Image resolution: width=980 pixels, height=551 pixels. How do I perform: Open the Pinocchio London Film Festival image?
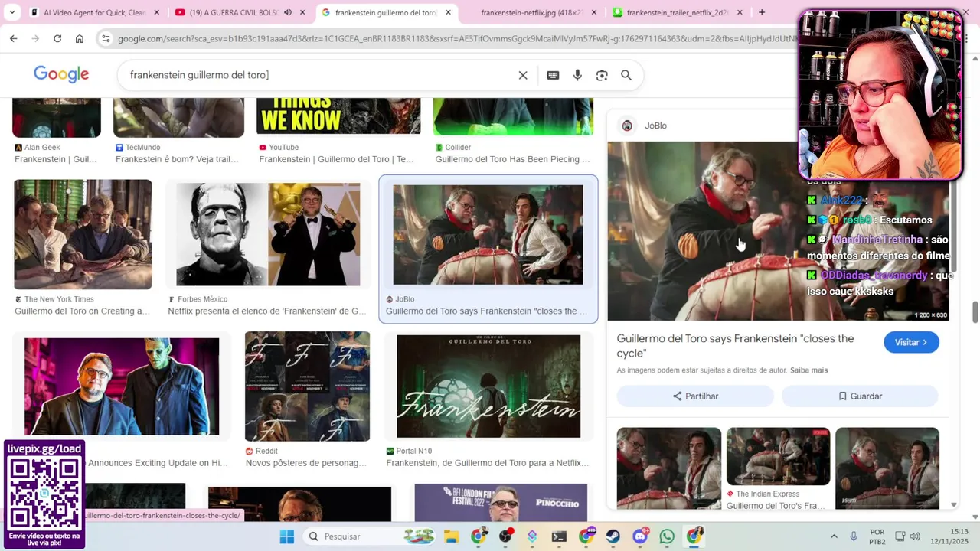(x=501, y=502)
